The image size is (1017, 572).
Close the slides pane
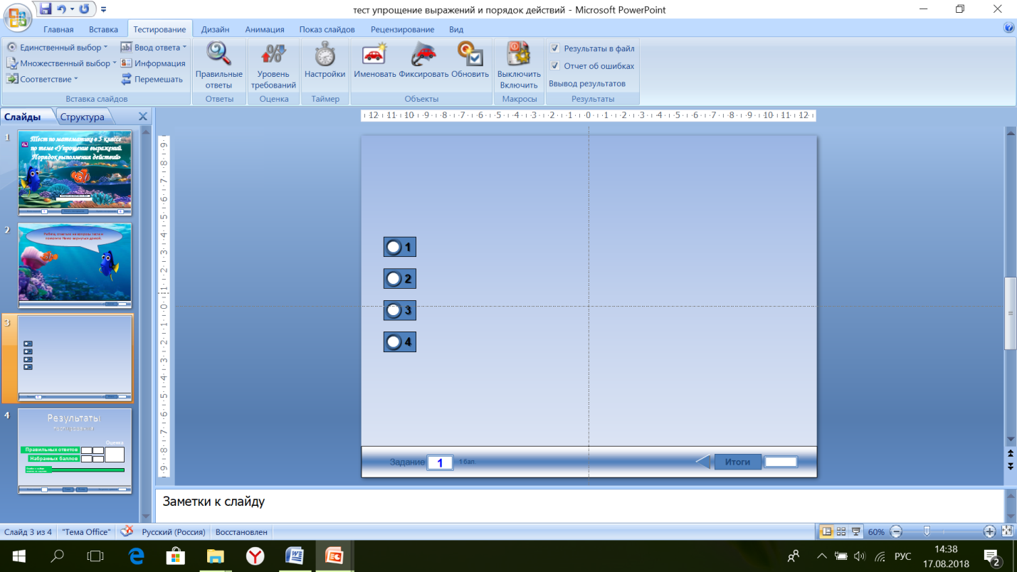[x=142, y=117]
